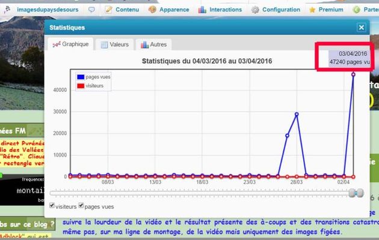Uncheck the pages vues checkbox
This screenshot has height=240, width=379.
click(81, 205)
